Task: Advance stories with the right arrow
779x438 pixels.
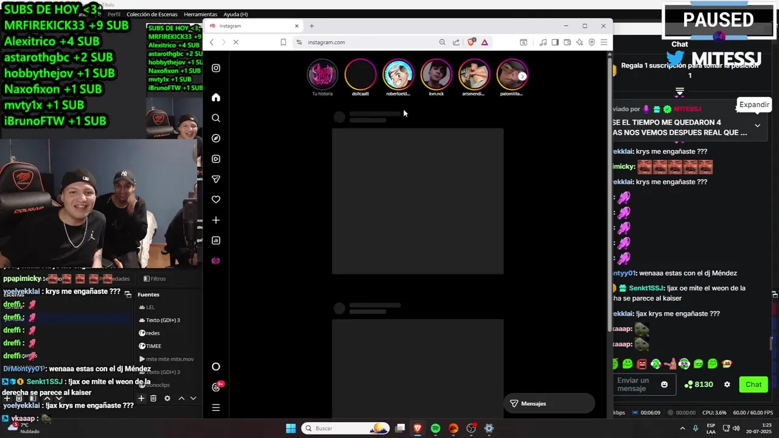Action: pos(522,76)
